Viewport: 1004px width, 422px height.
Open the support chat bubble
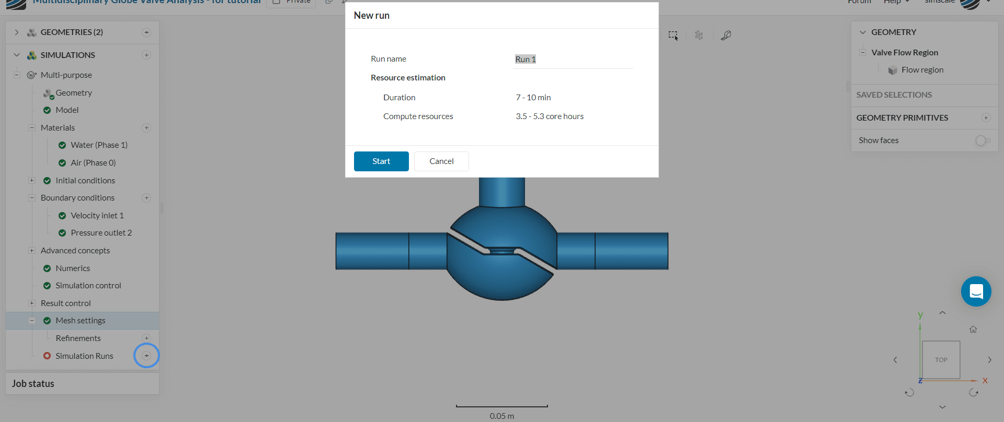tap(976, 291)
